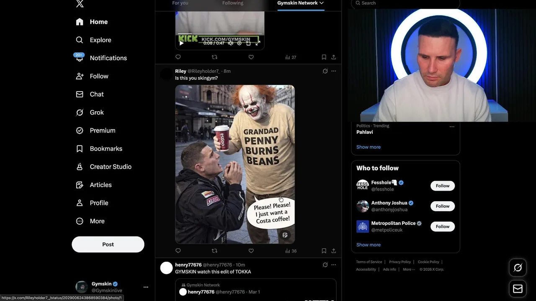The image size is (536, 301).
Task: Go to Profile in the sidebar
Action: tap(92, 203)
